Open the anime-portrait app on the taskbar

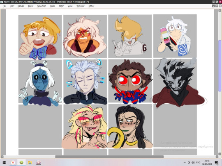coord(38,163)
